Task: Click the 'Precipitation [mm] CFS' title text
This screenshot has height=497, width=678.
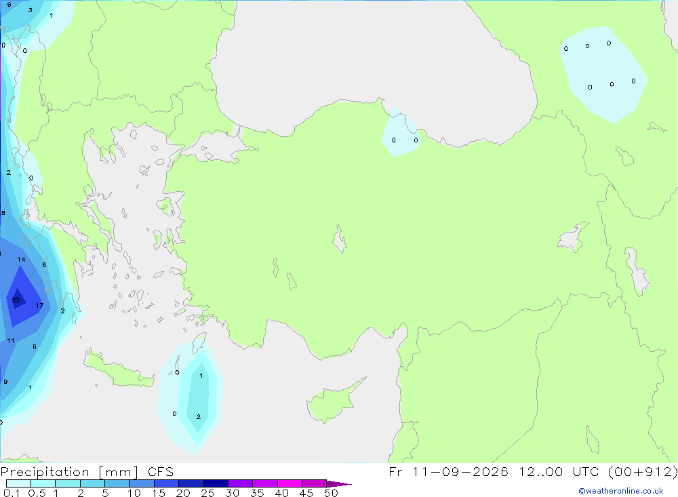Action: click(87, 472)
